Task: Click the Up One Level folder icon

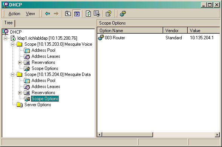Action: (68, 14)
